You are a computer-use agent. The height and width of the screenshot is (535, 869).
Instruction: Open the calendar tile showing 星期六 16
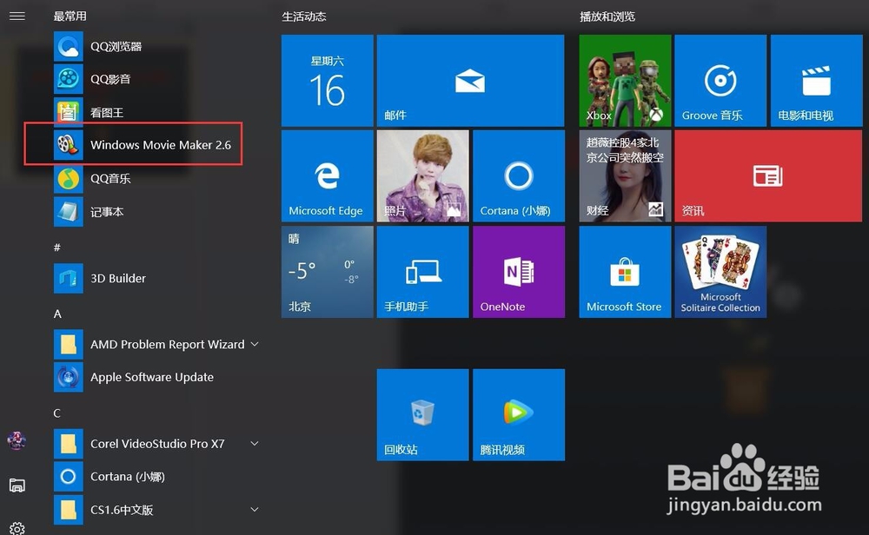click(x=327, y=80)
